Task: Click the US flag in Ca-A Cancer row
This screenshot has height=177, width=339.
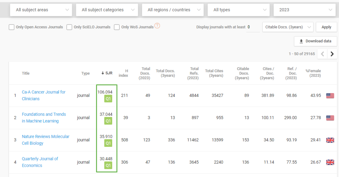Action: coord(330,96)
